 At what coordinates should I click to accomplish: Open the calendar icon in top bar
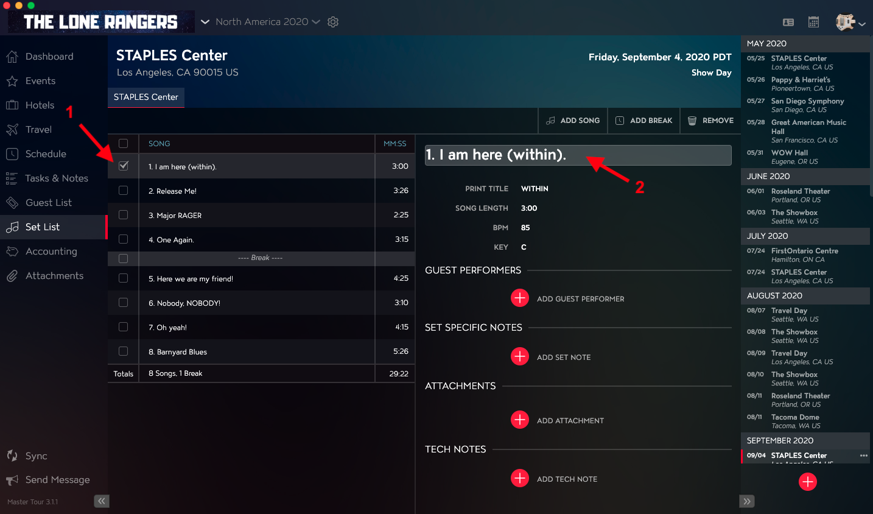(813, 22)
